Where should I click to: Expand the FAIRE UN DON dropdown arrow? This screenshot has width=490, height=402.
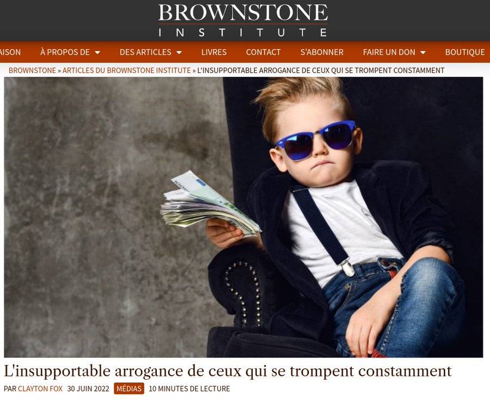[423, 52]
